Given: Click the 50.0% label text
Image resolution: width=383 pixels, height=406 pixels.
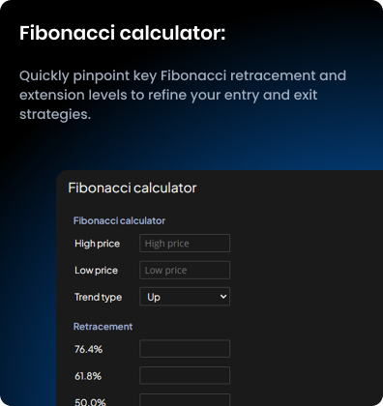Looking at the screenshot, I should coord(90,402).
